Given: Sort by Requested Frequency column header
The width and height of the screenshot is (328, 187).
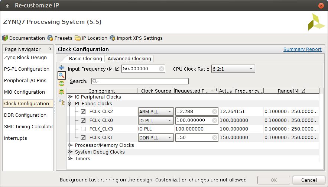Looking at the screenshot, I should point(197,91).
